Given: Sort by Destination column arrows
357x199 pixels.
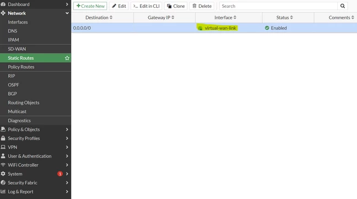Looking at the screenshot, I should (111, 18).
